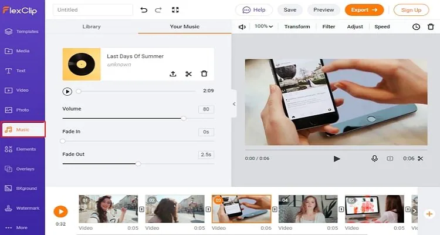The image size is (440, 235).
Task: Switch to the Your Music tab
Action: click(x=184, y=26)
